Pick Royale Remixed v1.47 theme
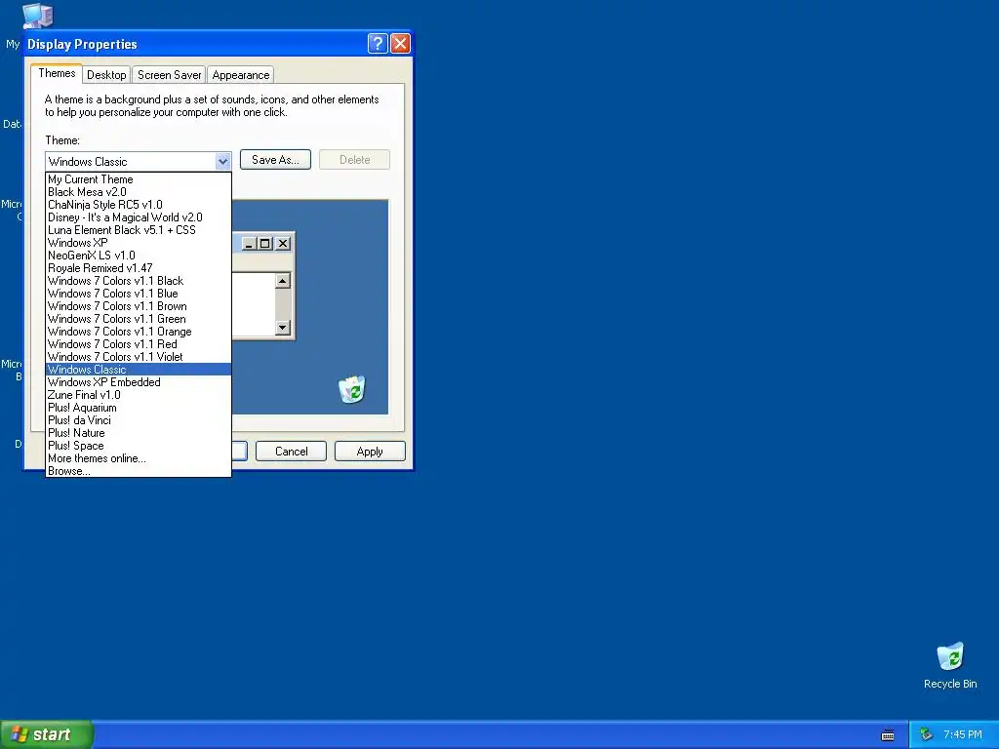 pyautogui.click(x=139, y=269)
